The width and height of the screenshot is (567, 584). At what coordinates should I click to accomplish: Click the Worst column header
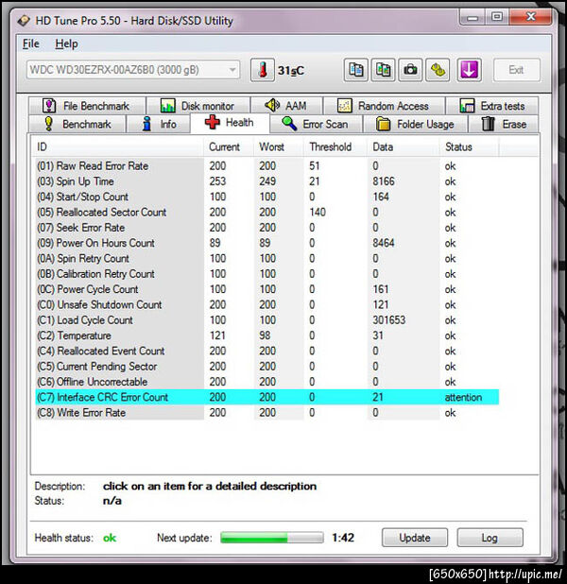pos(279,147)
